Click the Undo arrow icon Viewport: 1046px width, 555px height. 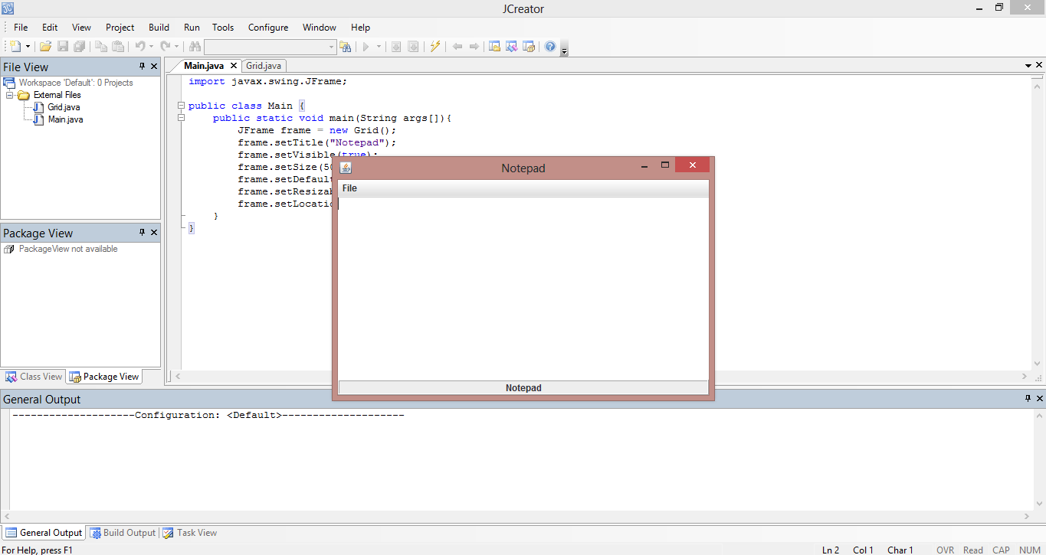pos(140,47)
